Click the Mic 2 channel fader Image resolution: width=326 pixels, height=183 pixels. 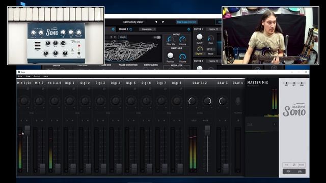click(43, 168)
